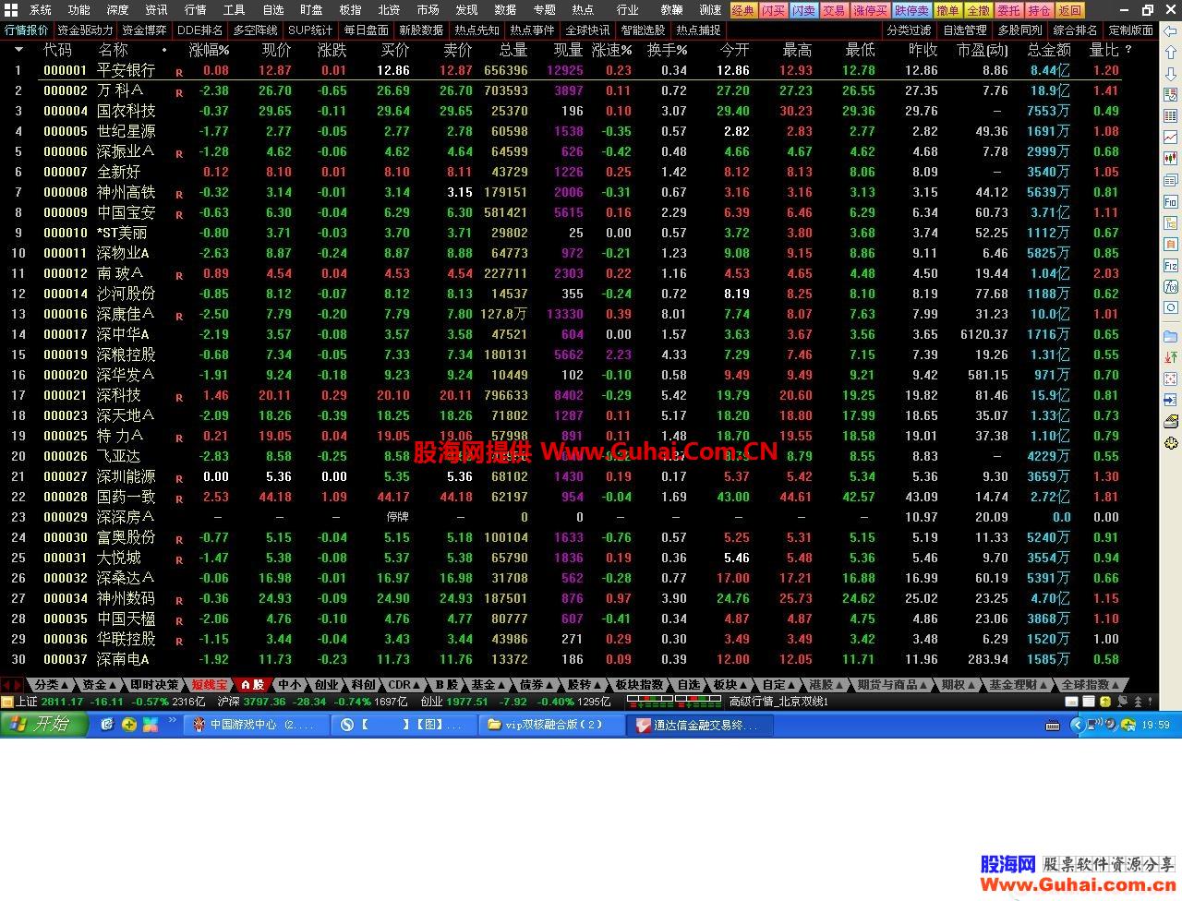Select the 短线宝 bottom tab
This screenshot has width=1182, height=901.
pos(210,685)
